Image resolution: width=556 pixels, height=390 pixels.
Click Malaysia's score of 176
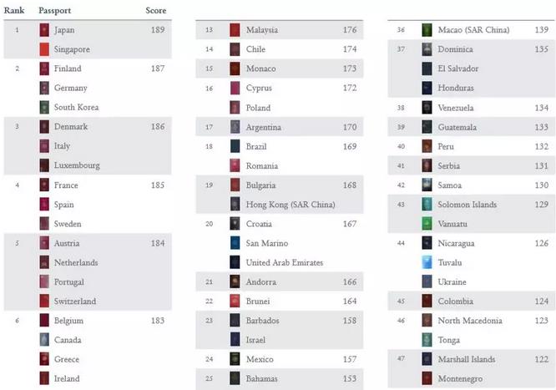click(350, 30)
